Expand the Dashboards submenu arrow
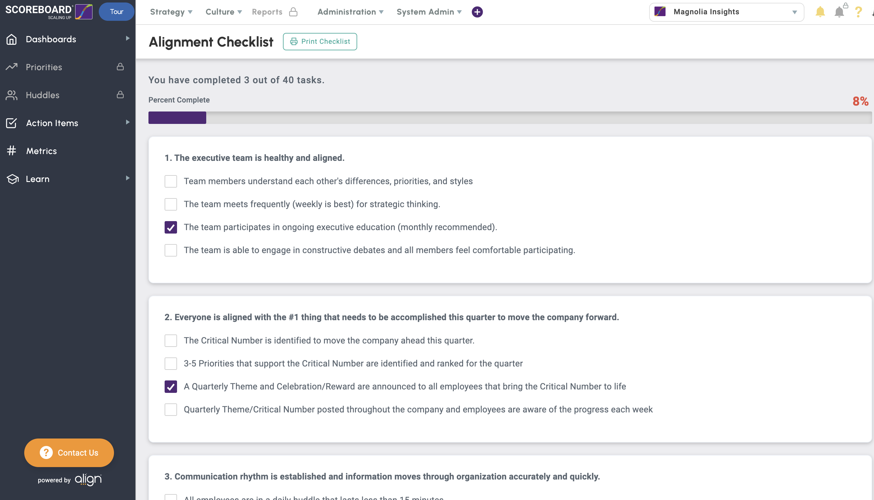Image resolution: width=874 pixels, height=500 pixels. point(128,39)
